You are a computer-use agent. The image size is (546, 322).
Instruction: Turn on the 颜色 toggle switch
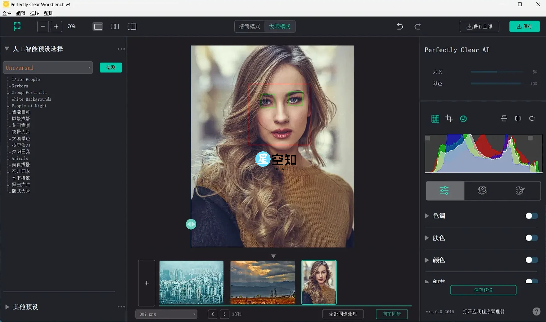[x=531, y=260]
